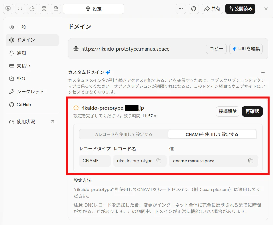The height and width of the screenshot is (225, 273).
Task: Open 通知 notifications in sidebar
Action: click(x=32, y=53)
